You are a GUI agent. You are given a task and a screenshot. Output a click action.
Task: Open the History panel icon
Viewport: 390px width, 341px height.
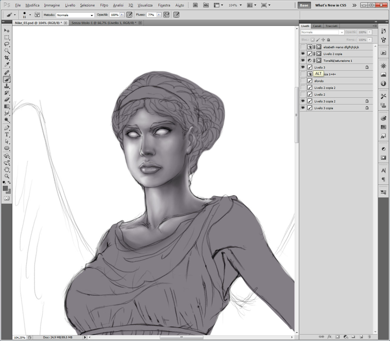point(383,31)
